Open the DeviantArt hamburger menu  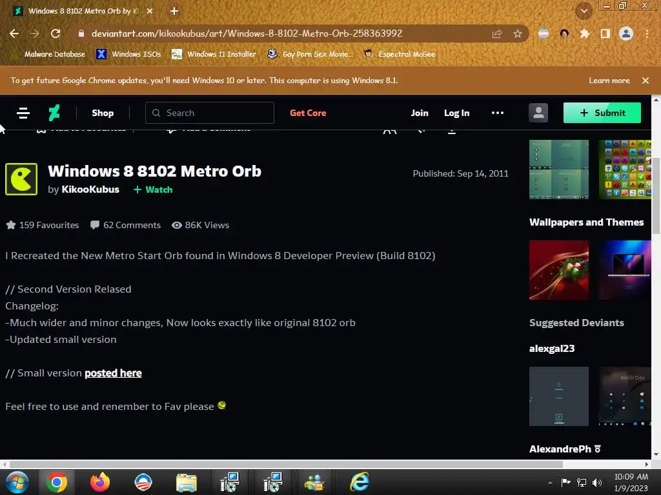point(23,113)
